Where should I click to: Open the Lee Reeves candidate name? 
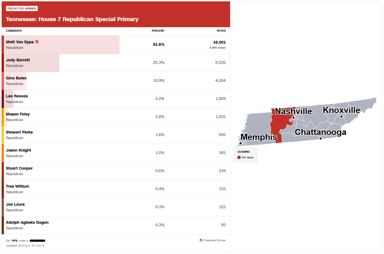click(x=17, y=96)
